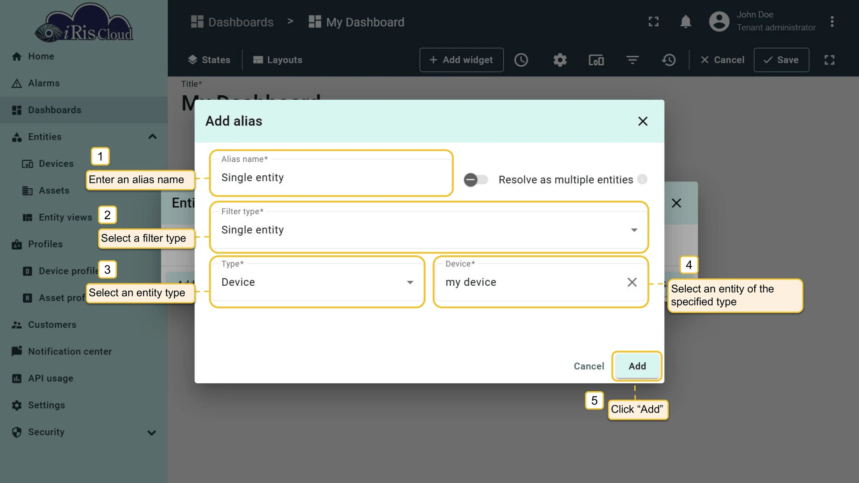Open notifications bell icon
The image size is (859, 483).
coord(685,21)
